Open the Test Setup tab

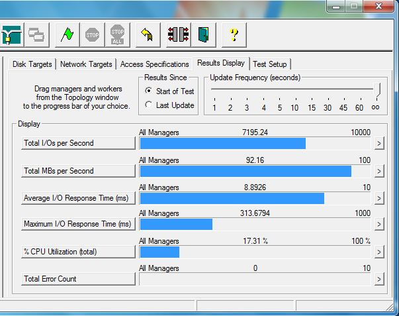[x=270, y=64]
